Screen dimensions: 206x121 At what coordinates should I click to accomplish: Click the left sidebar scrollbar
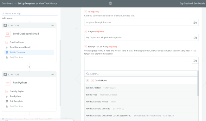60,73
